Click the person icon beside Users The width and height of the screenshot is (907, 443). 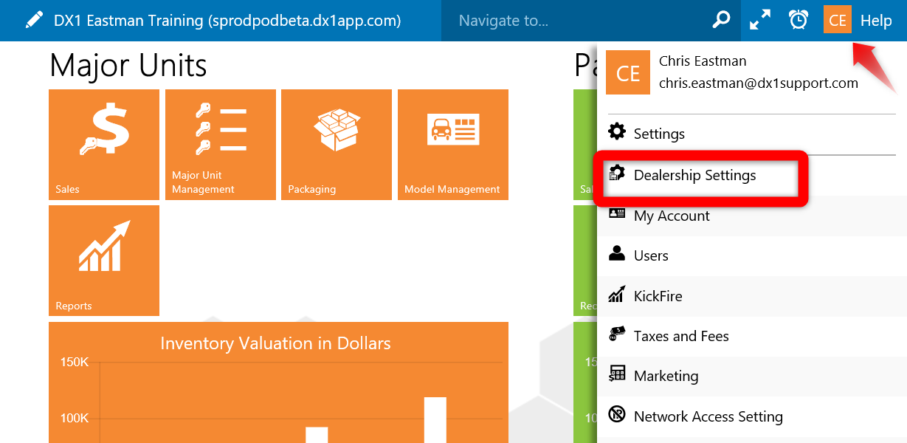point(616,253)
